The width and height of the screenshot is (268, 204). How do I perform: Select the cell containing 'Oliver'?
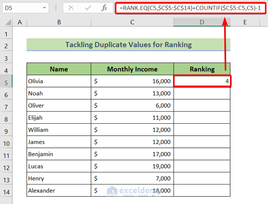[59, 105]
